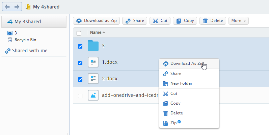Choose Download As Zip from context menu
The image size is (269, 135).
(x=187, y=63)
